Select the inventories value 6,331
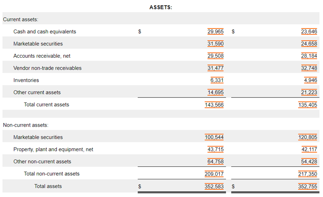 (217, 80)
